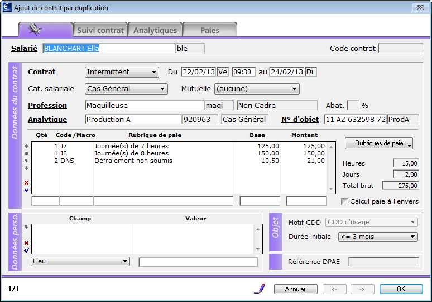Image resolution: width=432 pixels, height=302 pixels.
Task: Click the Heures value 15,00
Action: (x=406, y=163)
